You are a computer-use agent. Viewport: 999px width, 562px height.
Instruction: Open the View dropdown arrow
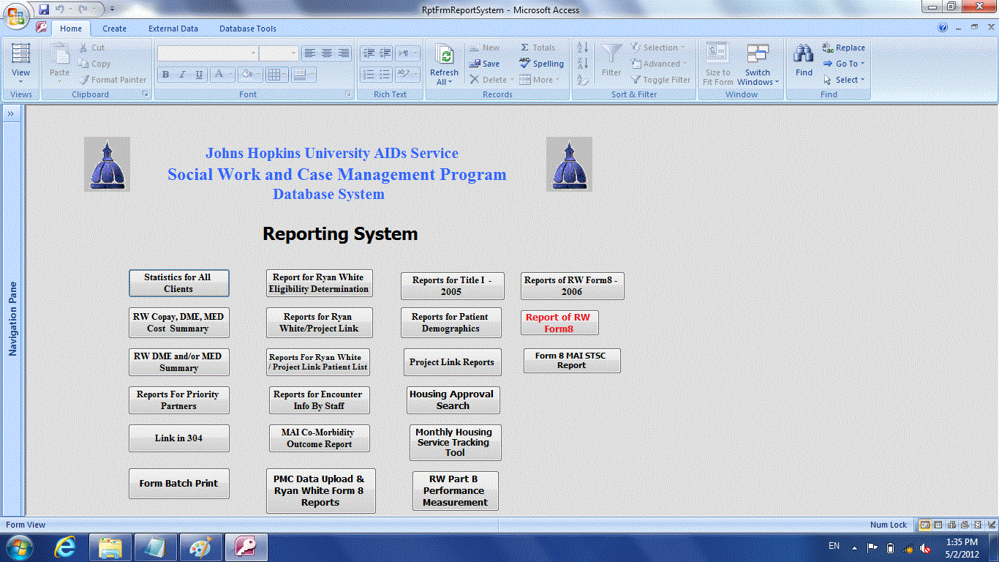tap(20, 82)
